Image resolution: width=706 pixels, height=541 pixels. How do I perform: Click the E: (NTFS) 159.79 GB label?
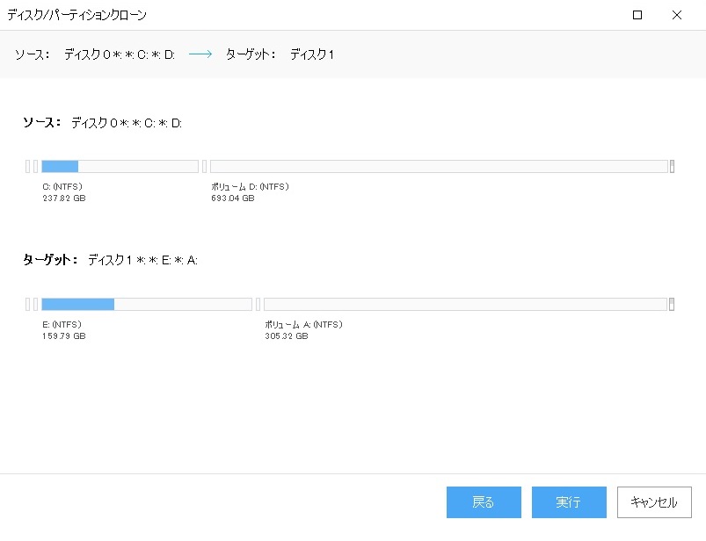click(63, 330)
